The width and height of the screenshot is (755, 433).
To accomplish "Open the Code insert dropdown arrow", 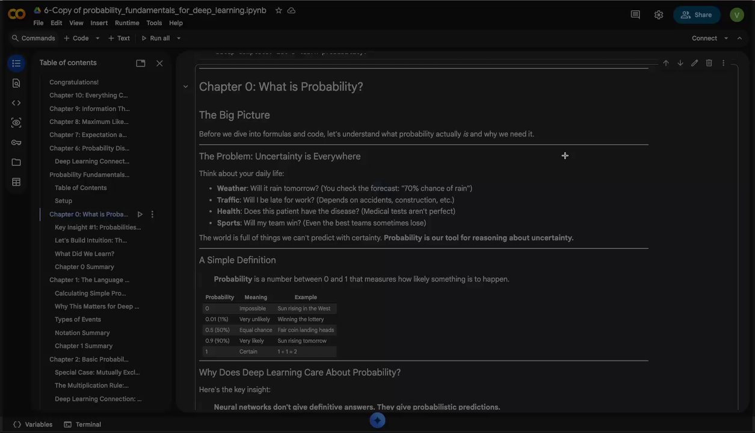I will point(97,38).
